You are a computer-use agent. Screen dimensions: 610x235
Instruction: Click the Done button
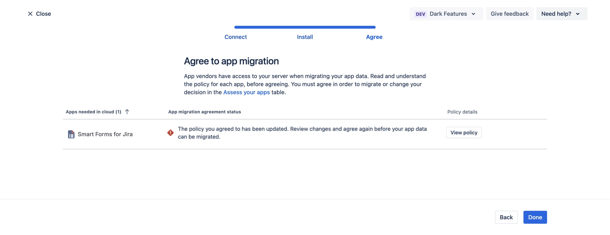[x=535, y=217]
